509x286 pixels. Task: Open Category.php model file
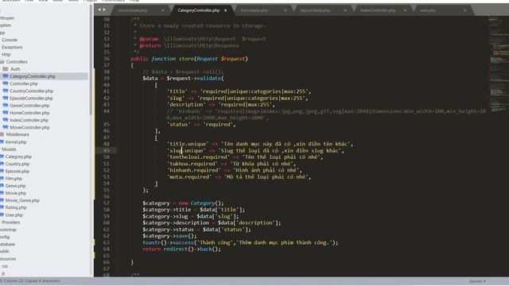point(18,157)
